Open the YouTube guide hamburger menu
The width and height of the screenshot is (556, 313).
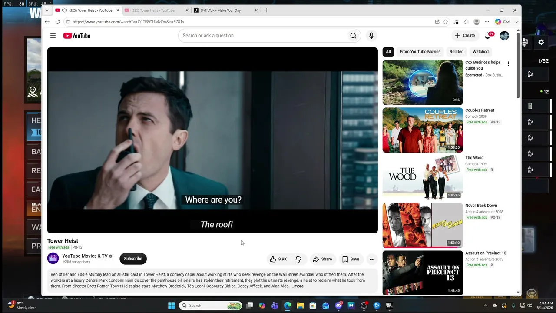[53, 36]
